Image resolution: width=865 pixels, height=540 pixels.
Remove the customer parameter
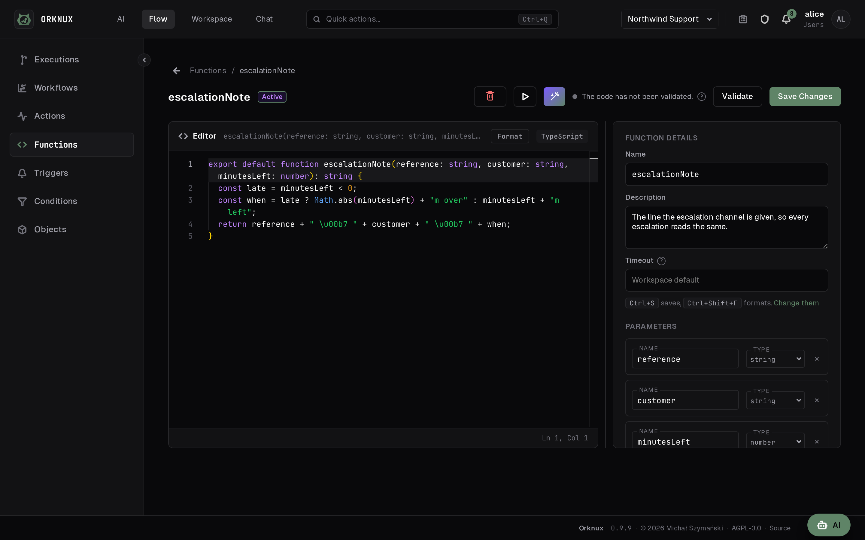(x=817, y=400)
